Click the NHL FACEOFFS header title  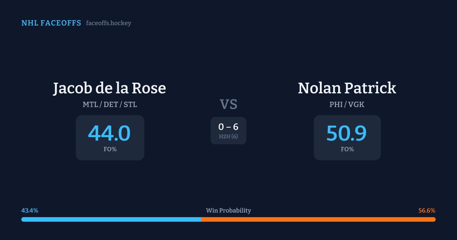51,23
